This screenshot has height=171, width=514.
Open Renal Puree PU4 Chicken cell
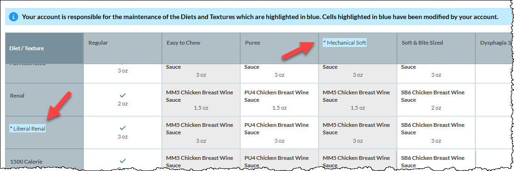(x=279, y=100)
